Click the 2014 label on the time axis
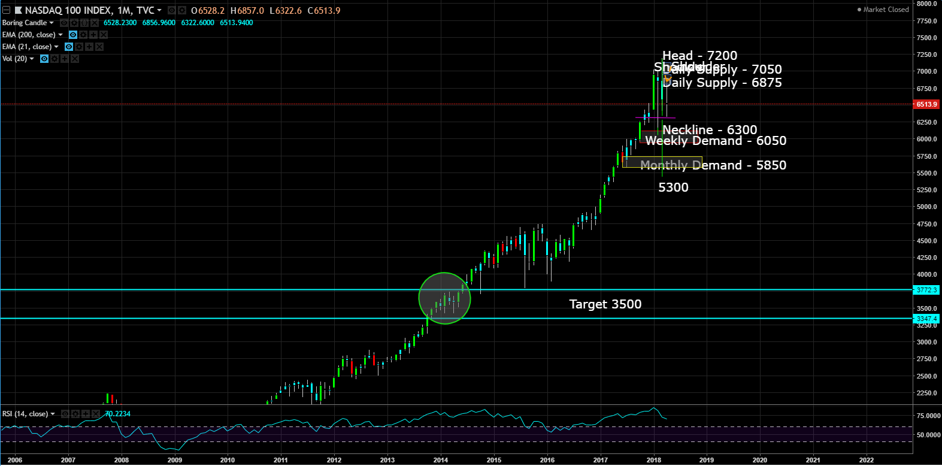 coord(440,460)
